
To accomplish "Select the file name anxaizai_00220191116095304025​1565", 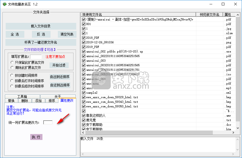I will pos(113,56).
